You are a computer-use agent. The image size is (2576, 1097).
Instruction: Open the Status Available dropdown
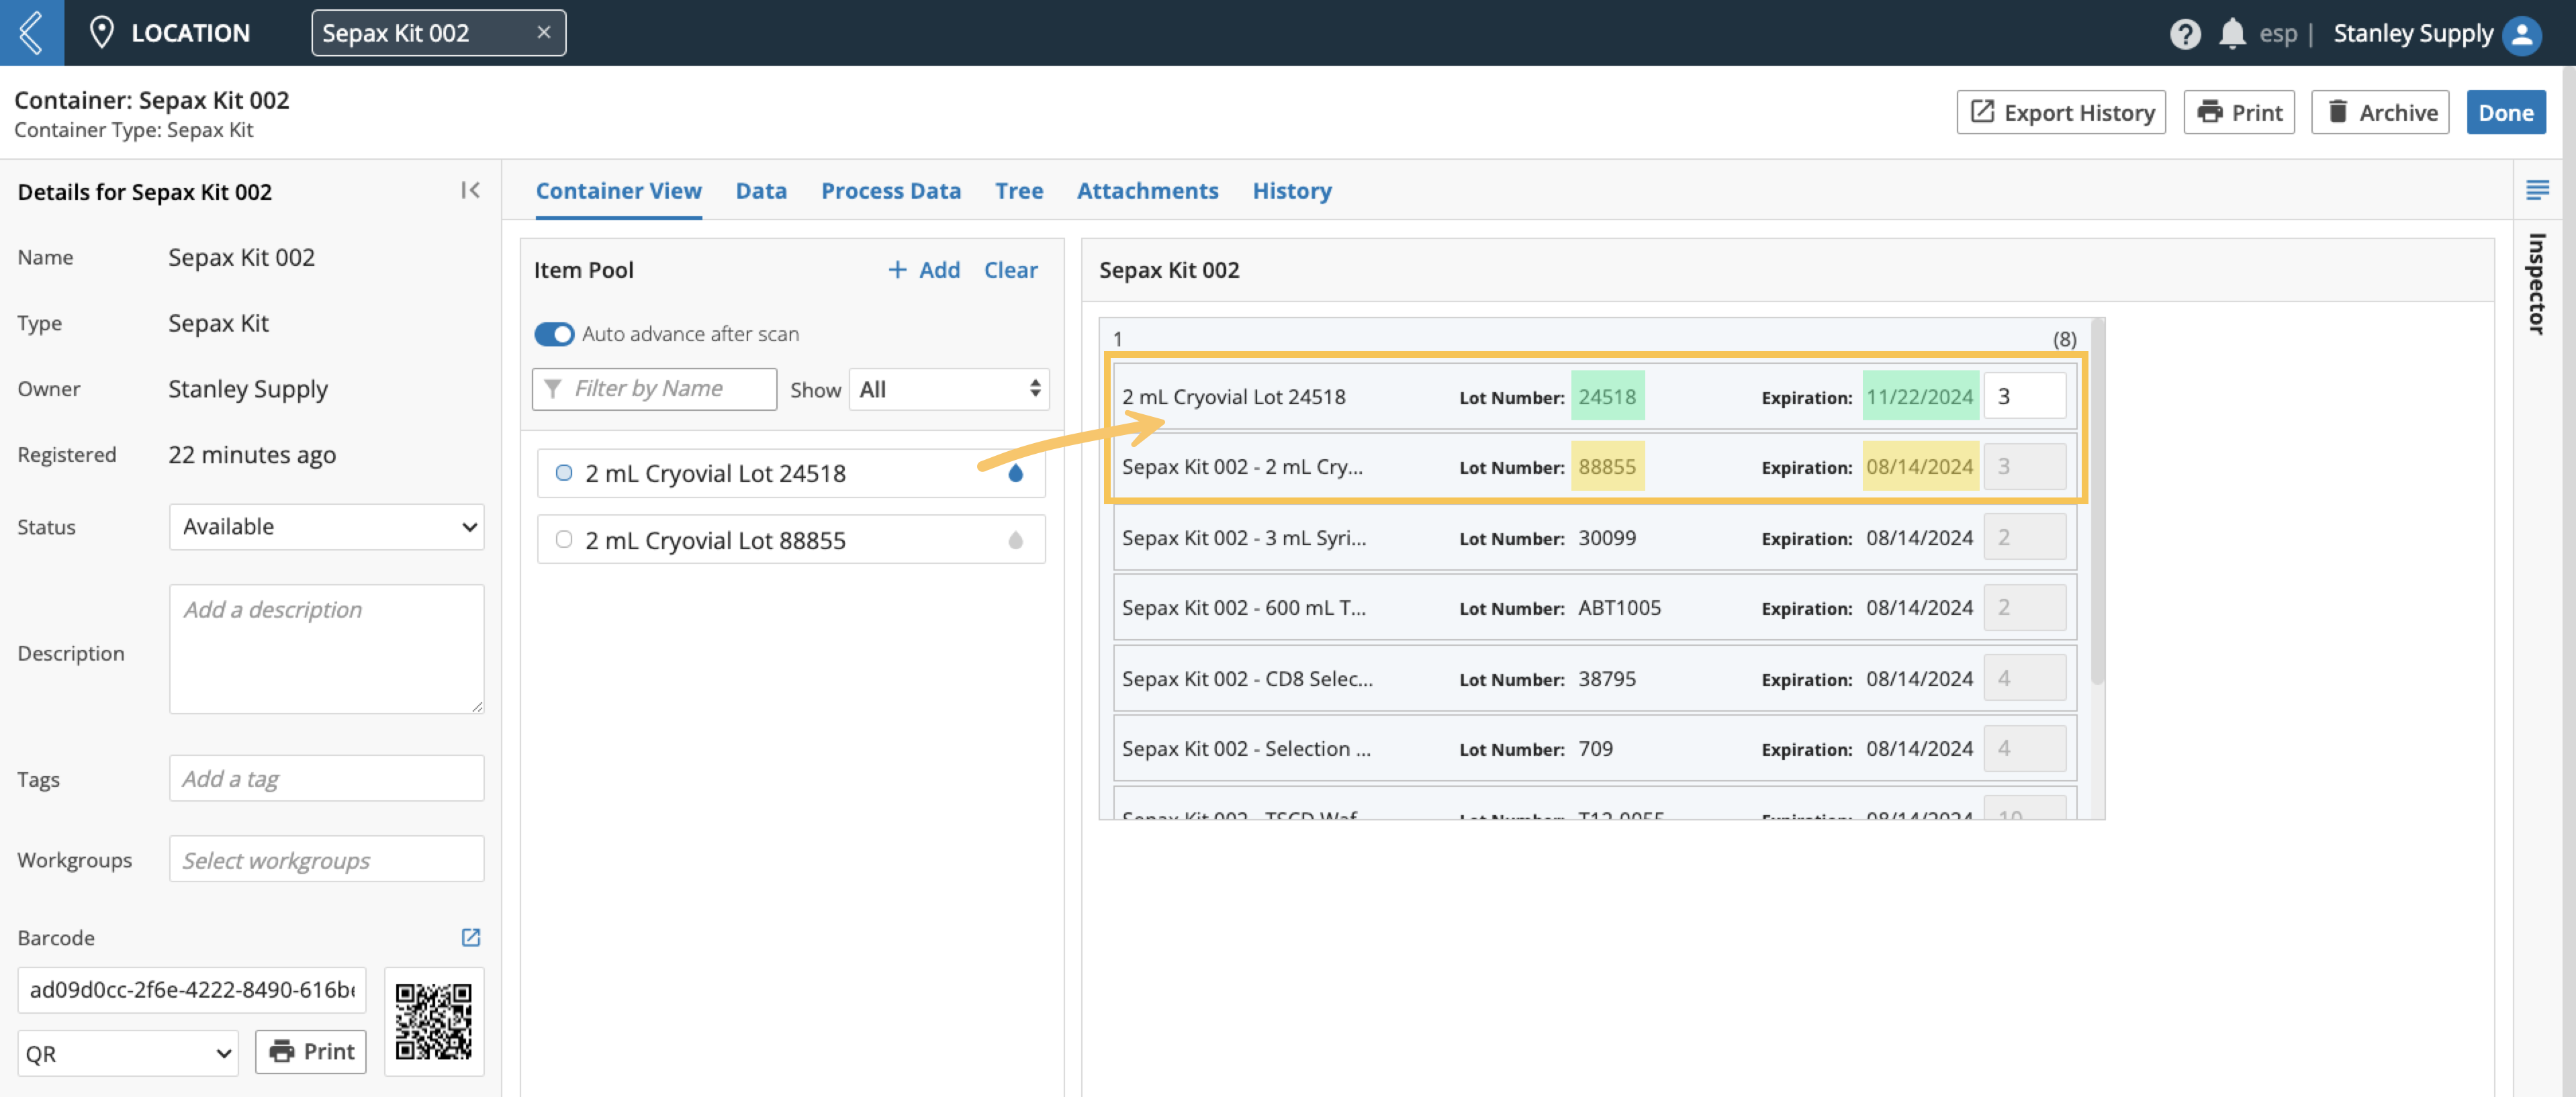click(326, 526)
